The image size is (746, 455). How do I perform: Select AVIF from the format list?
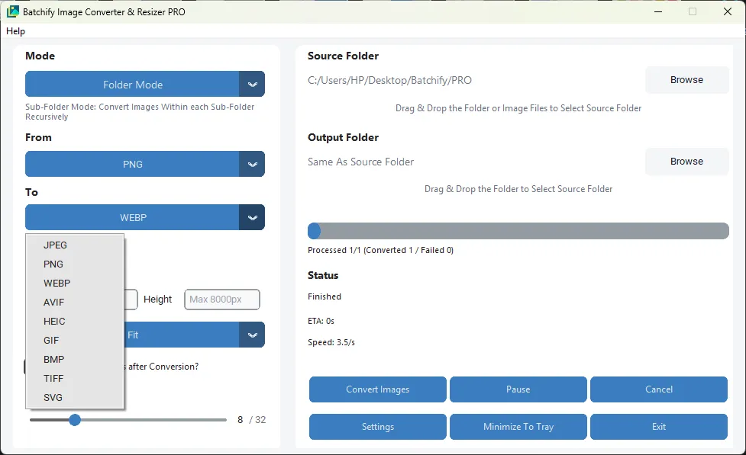click(x=53, y=302)
